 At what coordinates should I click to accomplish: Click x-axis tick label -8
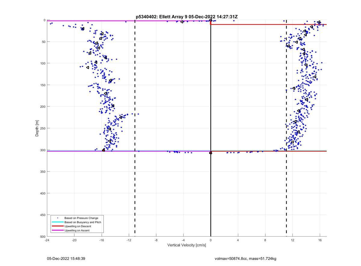click(x=156, y=240)
